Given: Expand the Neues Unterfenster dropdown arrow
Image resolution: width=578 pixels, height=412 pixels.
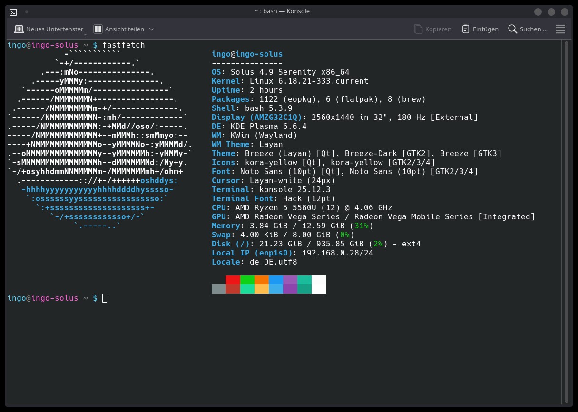Looking at the screenshot, I should 85,33.
